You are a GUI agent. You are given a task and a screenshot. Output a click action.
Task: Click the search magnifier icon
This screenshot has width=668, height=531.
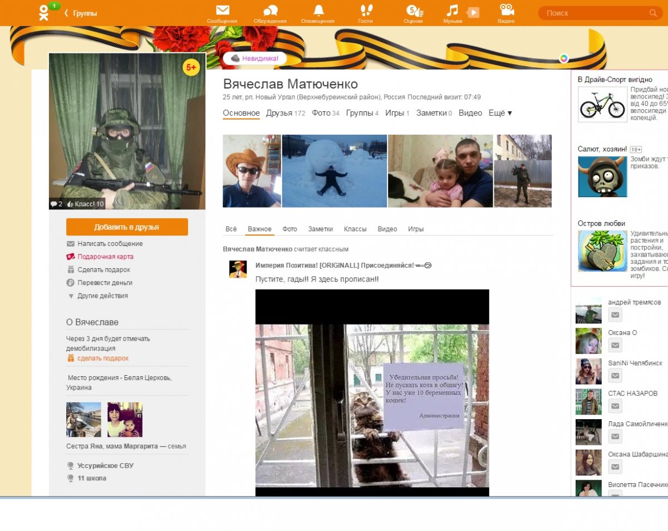pos(653,13)
